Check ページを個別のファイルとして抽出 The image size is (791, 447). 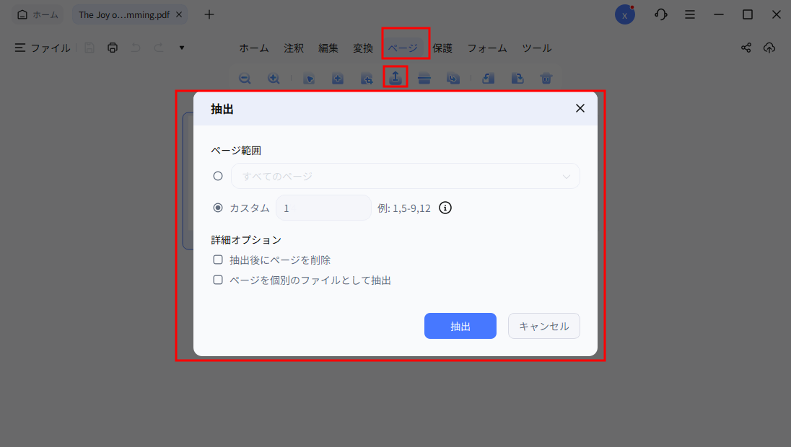(x=217, y=280)
